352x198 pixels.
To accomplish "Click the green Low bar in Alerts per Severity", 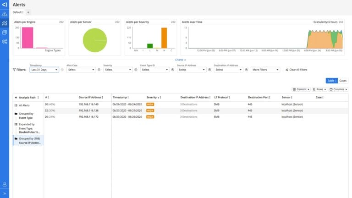I will pyautogui.click(x=150, y=46).
